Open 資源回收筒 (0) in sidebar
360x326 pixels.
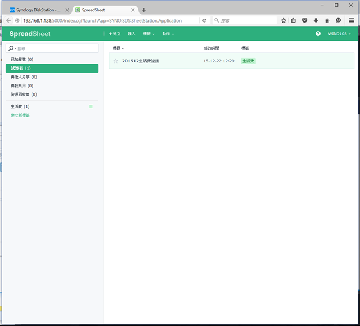pyautogui.click(x=52, y=95)
